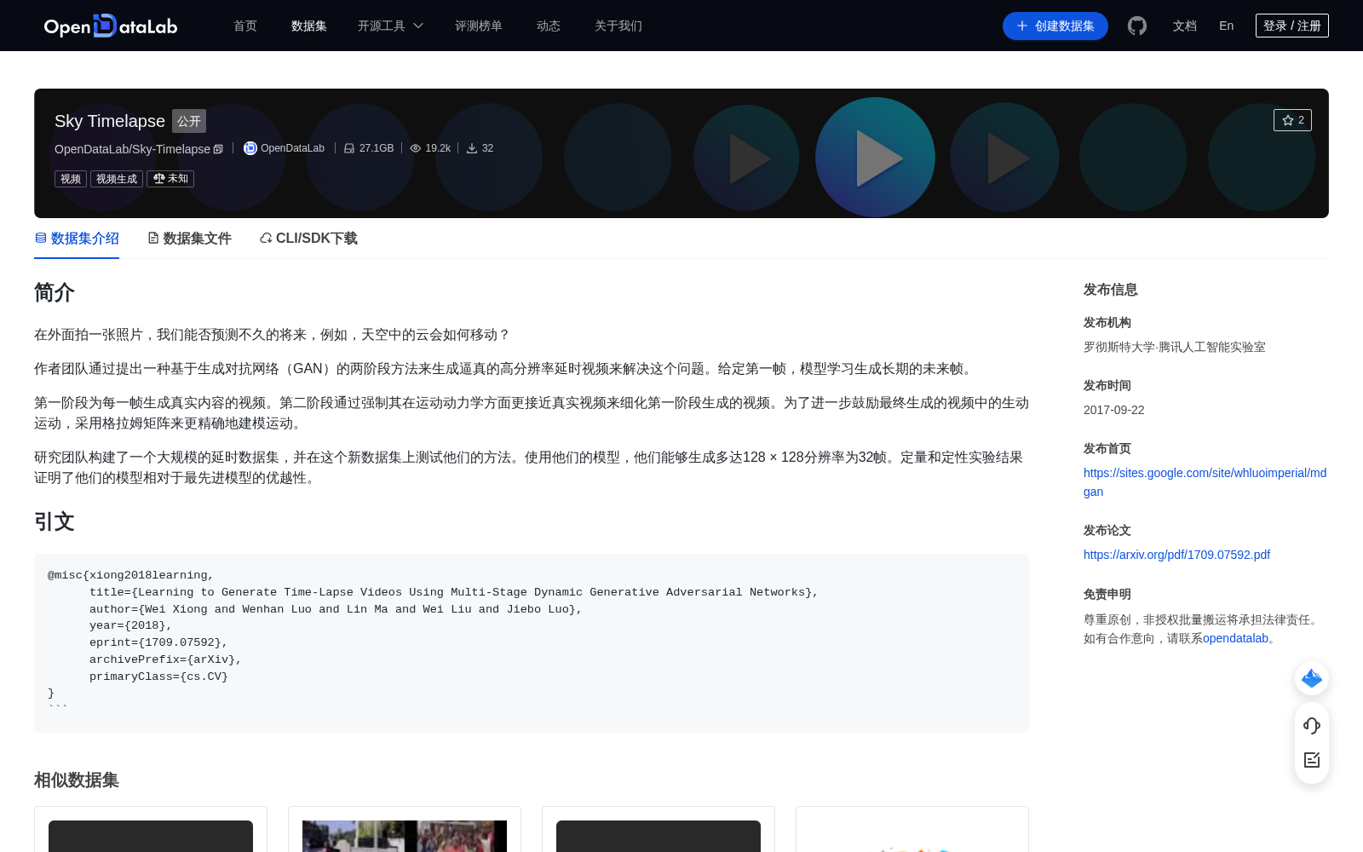Click the 2017-09-22 release date

click(x=1114, y=410)
